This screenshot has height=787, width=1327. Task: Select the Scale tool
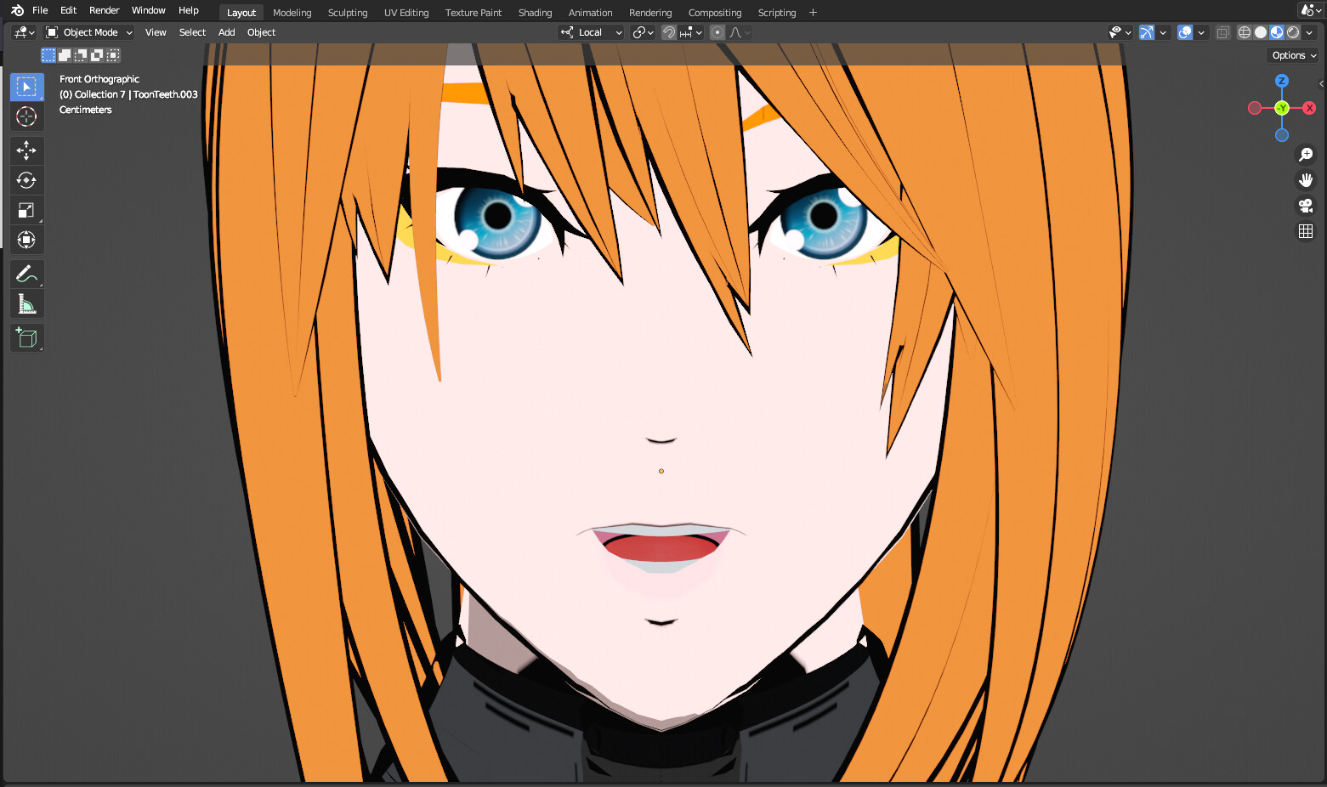coord(26,210)
